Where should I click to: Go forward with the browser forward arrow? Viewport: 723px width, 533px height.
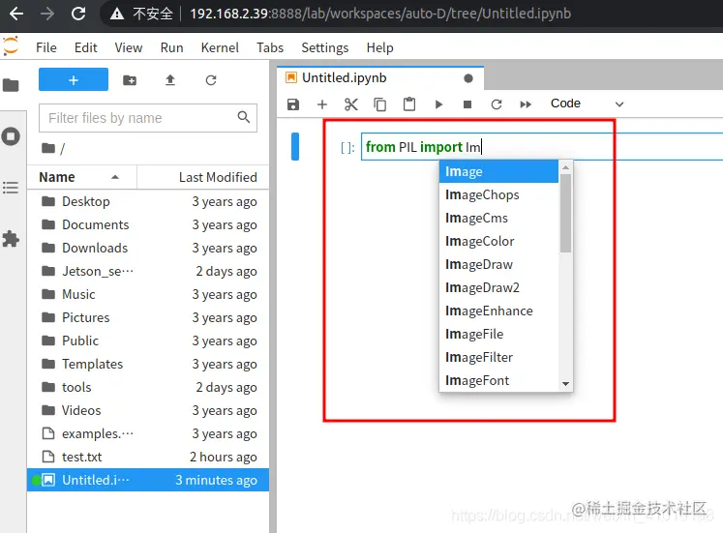click(x=47, y=14)
